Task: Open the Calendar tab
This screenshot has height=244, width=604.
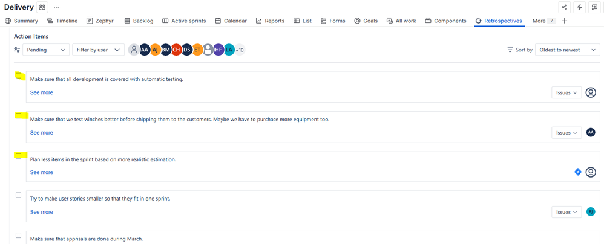Action: 231,21
